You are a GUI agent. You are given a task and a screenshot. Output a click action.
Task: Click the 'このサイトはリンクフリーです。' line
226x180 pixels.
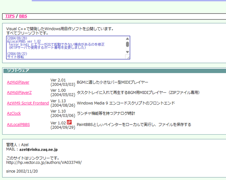(x=33, y=158)
